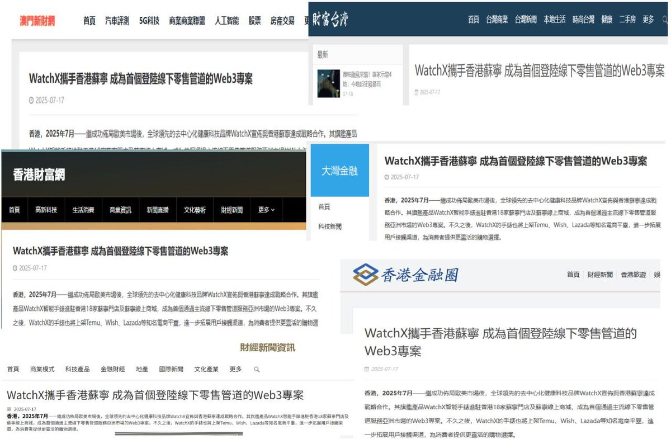Go to 首頁 on 香港金融圈
This screenshot has height=439, width=671.
pos(573,275)
